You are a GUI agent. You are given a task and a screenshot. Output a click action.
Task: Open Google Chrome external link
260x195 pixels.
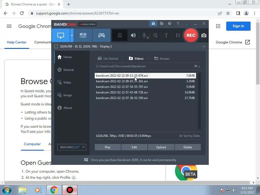click(233, 42)
